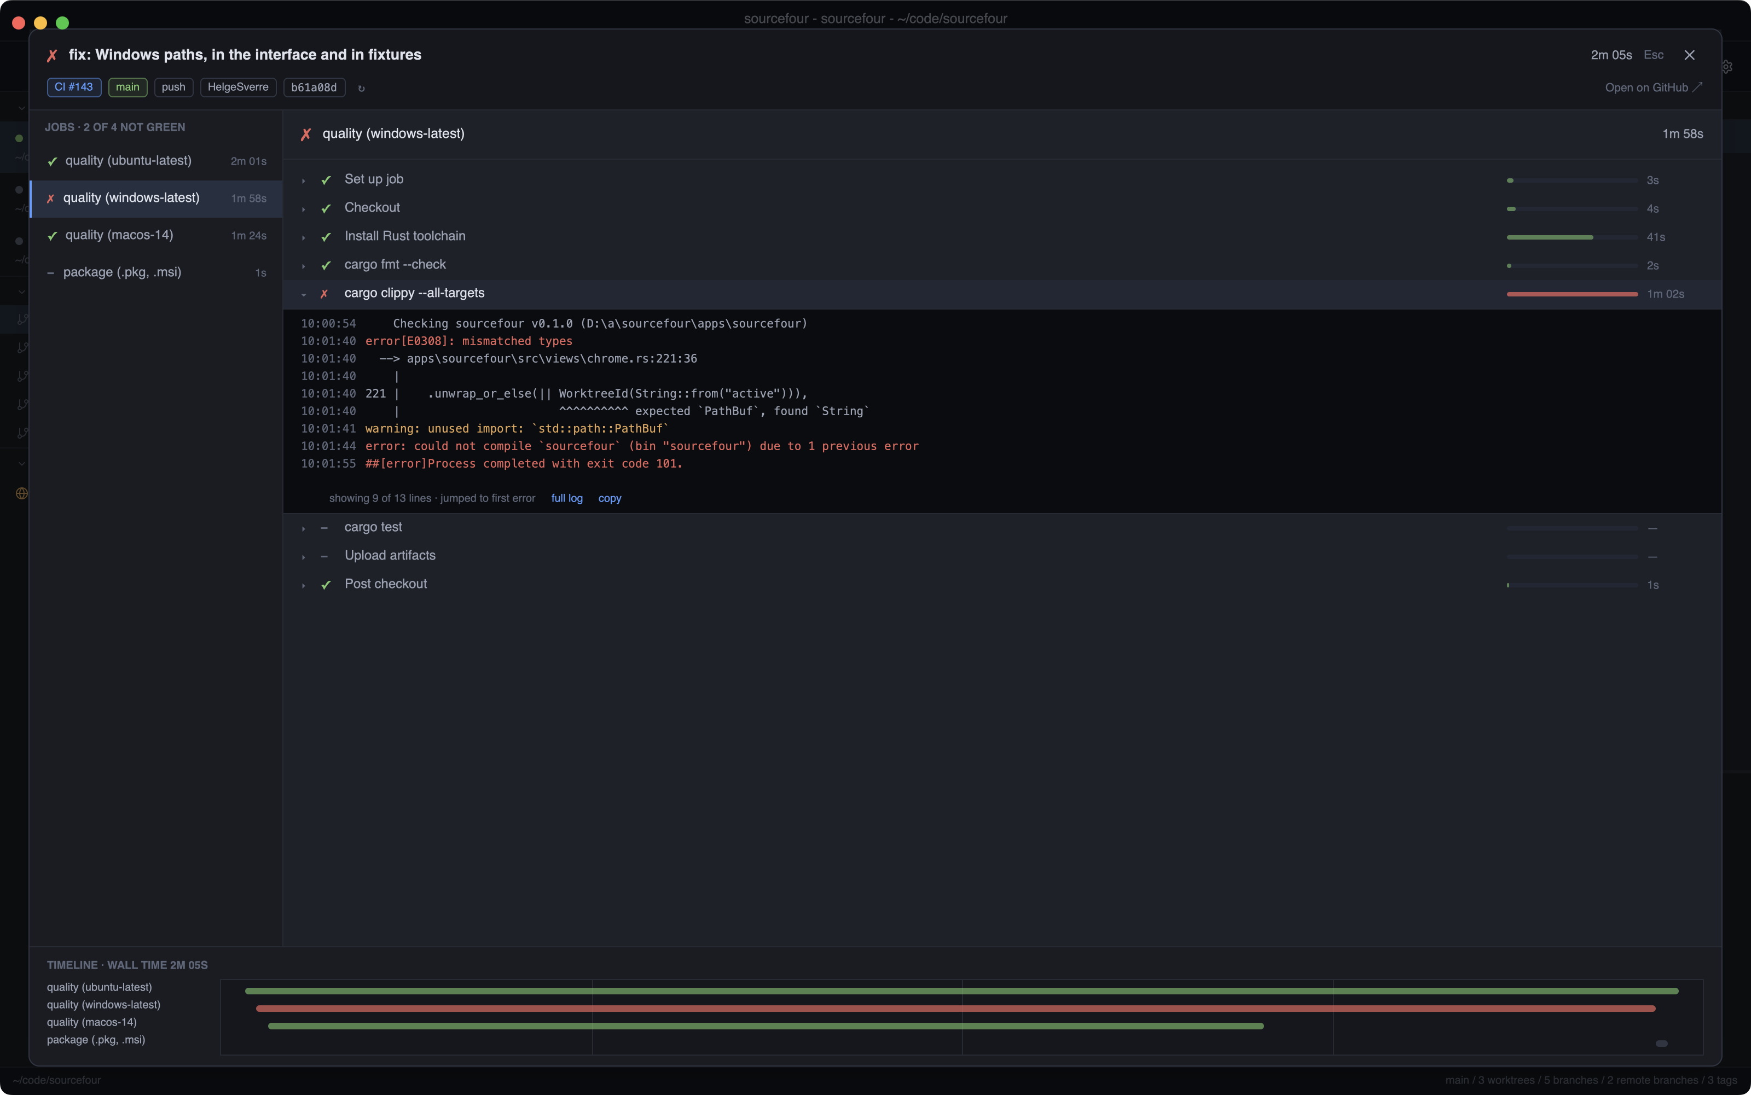Click the green macOS zoom window button

[62, 23]
